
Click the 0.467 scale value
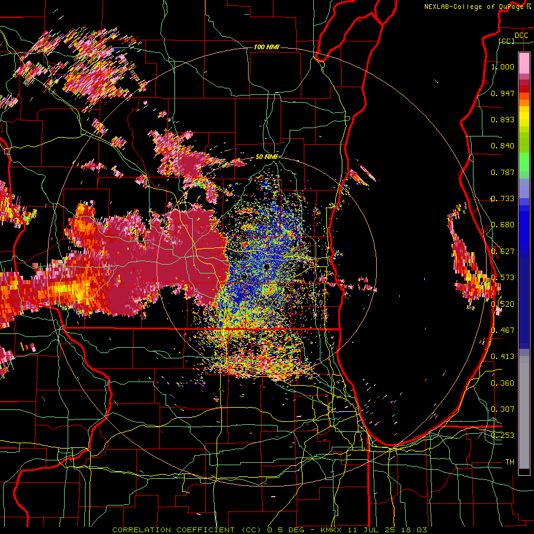click(503, 330)
